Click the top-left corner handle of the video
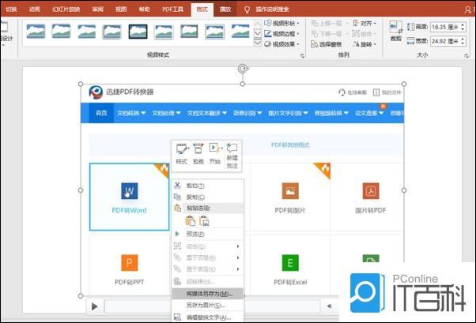The width and height of the screenshot is (476, 323). click(x=81, y=84)
